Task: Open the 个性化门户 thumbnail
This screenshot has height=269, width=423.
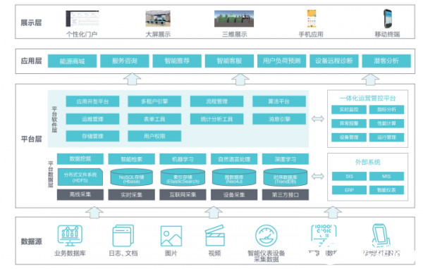Action: coord(82,18)
